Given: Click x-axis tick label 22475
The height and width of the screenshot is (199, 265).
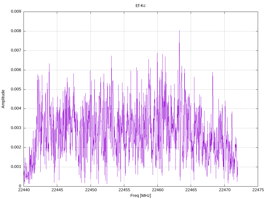Looking at the screenshot, I should [258, 190].
